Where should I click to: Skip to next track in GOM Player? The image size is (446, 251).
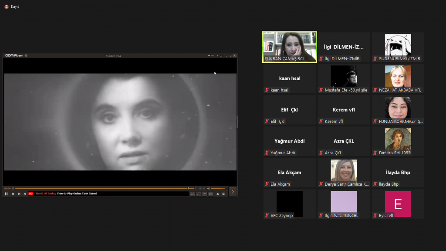click(25, 193)
